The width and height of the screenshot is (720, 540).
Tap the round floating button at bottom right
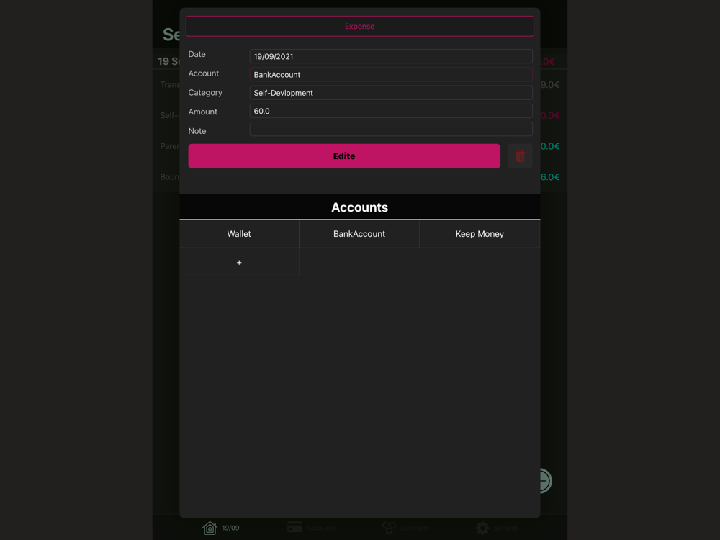tap(545, 481)
